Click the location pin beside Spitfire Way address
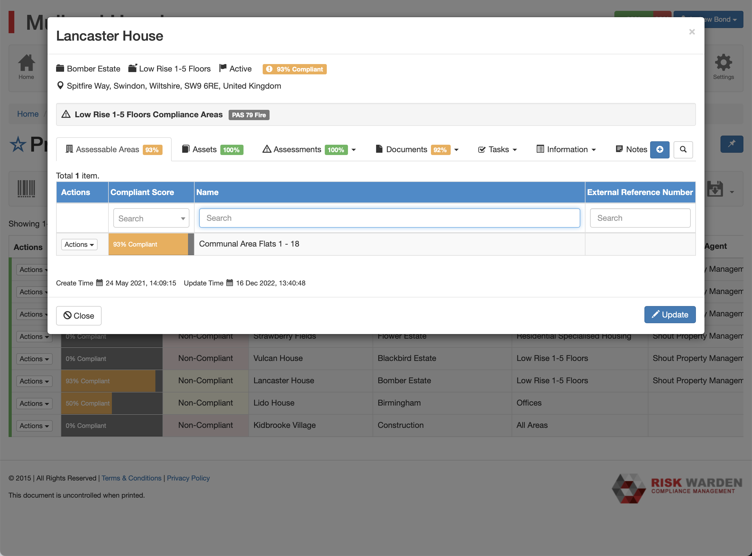 [x=60, y=85]
